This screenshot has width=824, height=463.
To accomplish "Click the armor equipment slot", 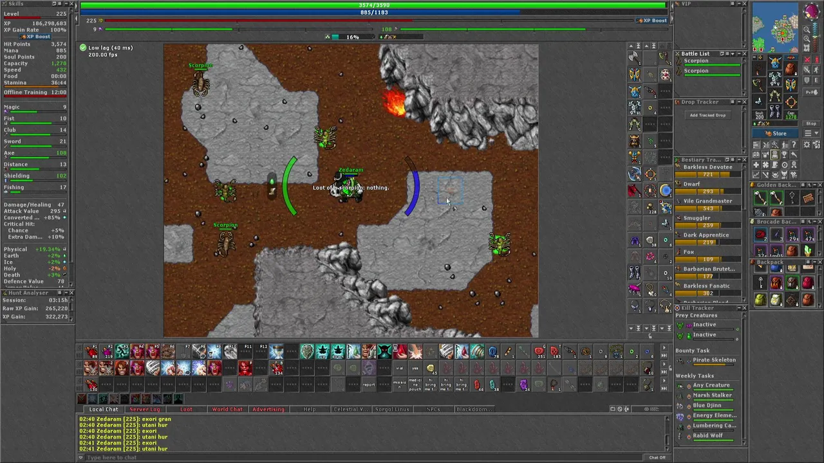I will tap(775, 78).
